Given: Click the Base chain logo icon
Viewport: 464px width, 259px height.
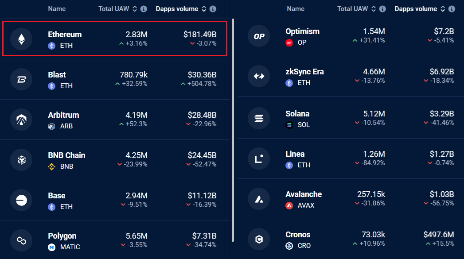Looking at the screenshot, I should 21,201.
